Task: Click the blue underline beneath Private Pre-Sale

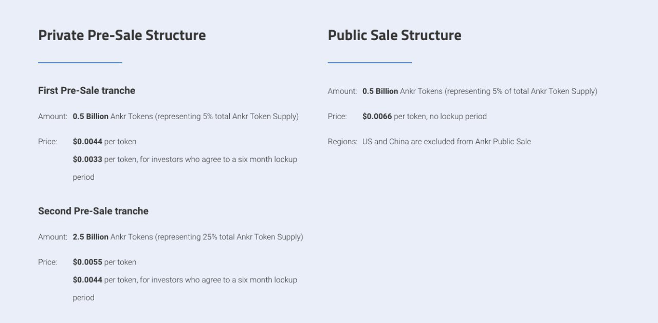Action: (80, 63)
